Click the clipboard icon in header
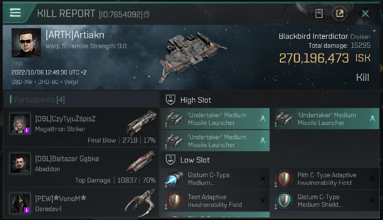Image resolution: width=383 pixels, height=220 pixels. [319, 14]
